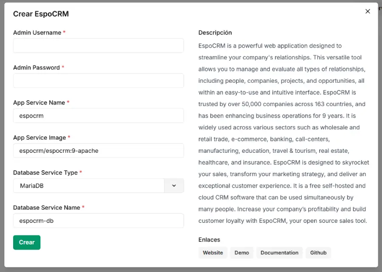Click the espocrm-db database name field
This screenshot has width=382, height=272.
(98, 221)
